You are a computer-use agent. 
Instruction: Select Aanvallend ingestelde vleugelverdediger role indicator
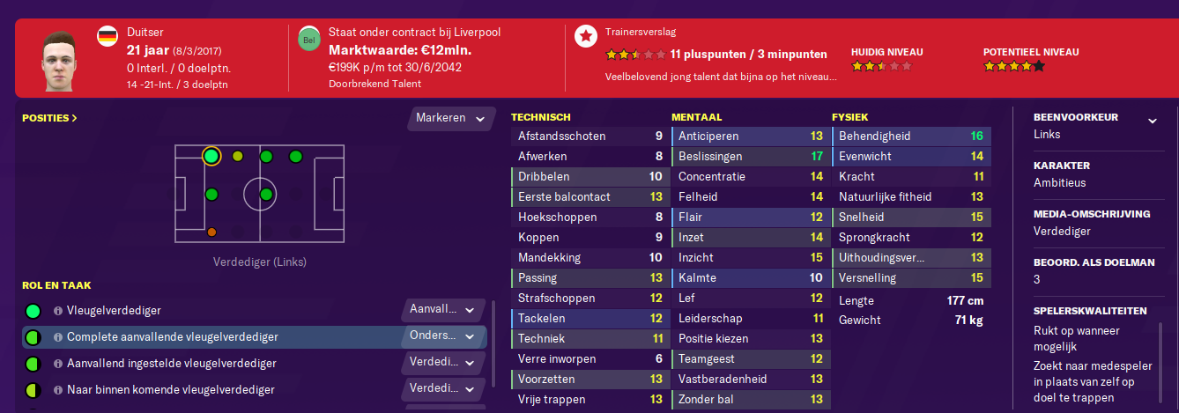click(33, 364)
